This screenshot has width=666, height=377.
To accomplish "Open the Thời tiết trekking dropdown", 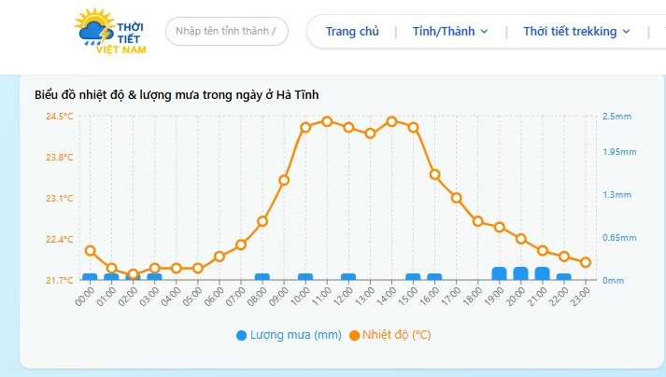I will [x=575, y=32].
